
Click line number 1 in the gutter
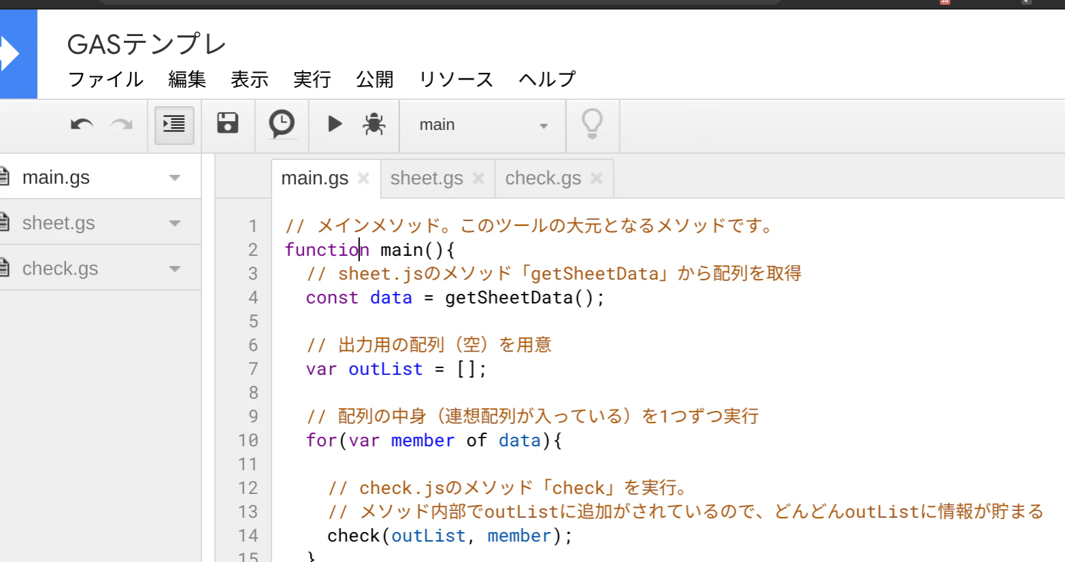(253, 226)
